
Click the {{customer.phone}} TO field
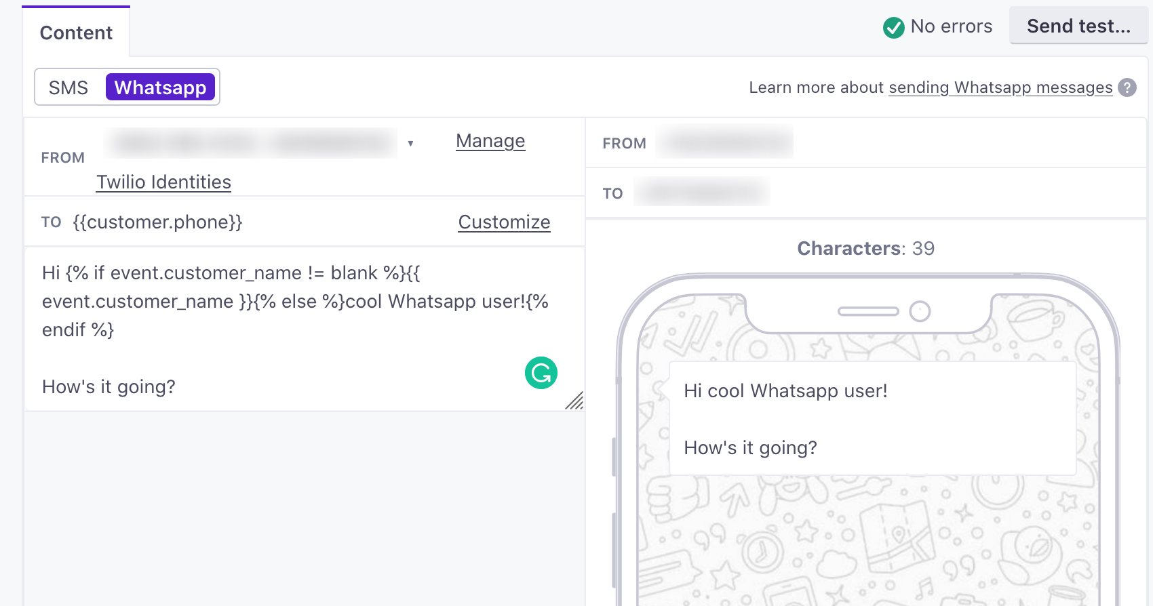point(159,222)
